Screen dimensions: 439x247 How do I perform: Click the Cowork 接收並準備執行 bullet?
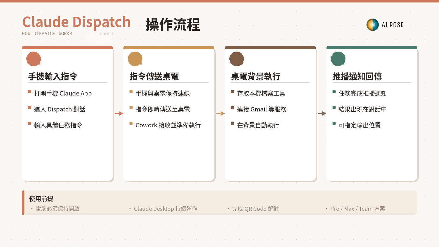tap(168, 125)
